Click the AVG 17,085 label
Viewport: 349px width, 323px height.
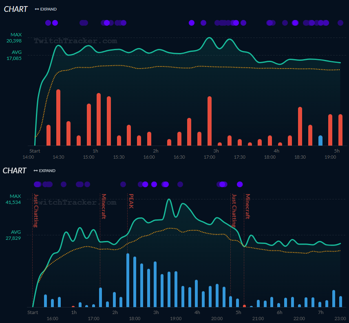(14, 55)
